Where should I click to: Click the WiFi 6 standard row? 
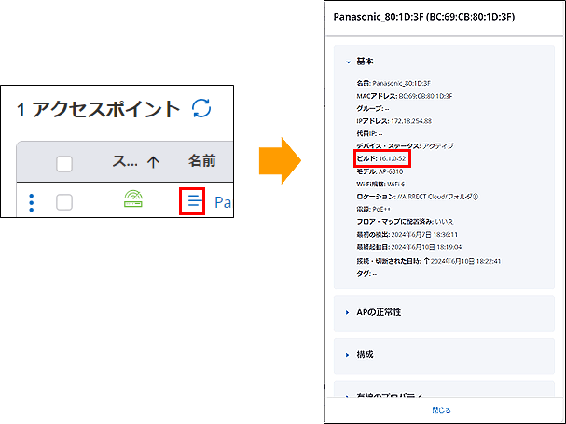pyautogui.click(x=380, y=184)
